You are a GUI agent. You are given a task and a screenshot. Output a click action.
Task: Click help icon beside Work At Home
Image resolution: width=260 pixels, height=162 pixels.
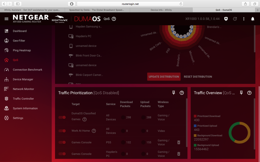click(94, 131)
